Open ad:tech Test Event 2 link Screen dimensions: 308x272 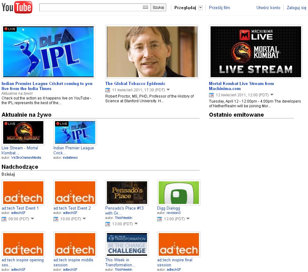pos(72,208)
